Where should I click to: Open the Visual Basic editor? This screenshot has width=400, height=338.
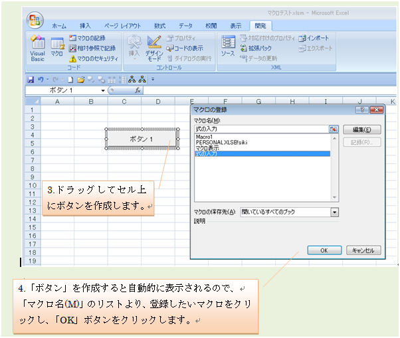tap(37, 48)
